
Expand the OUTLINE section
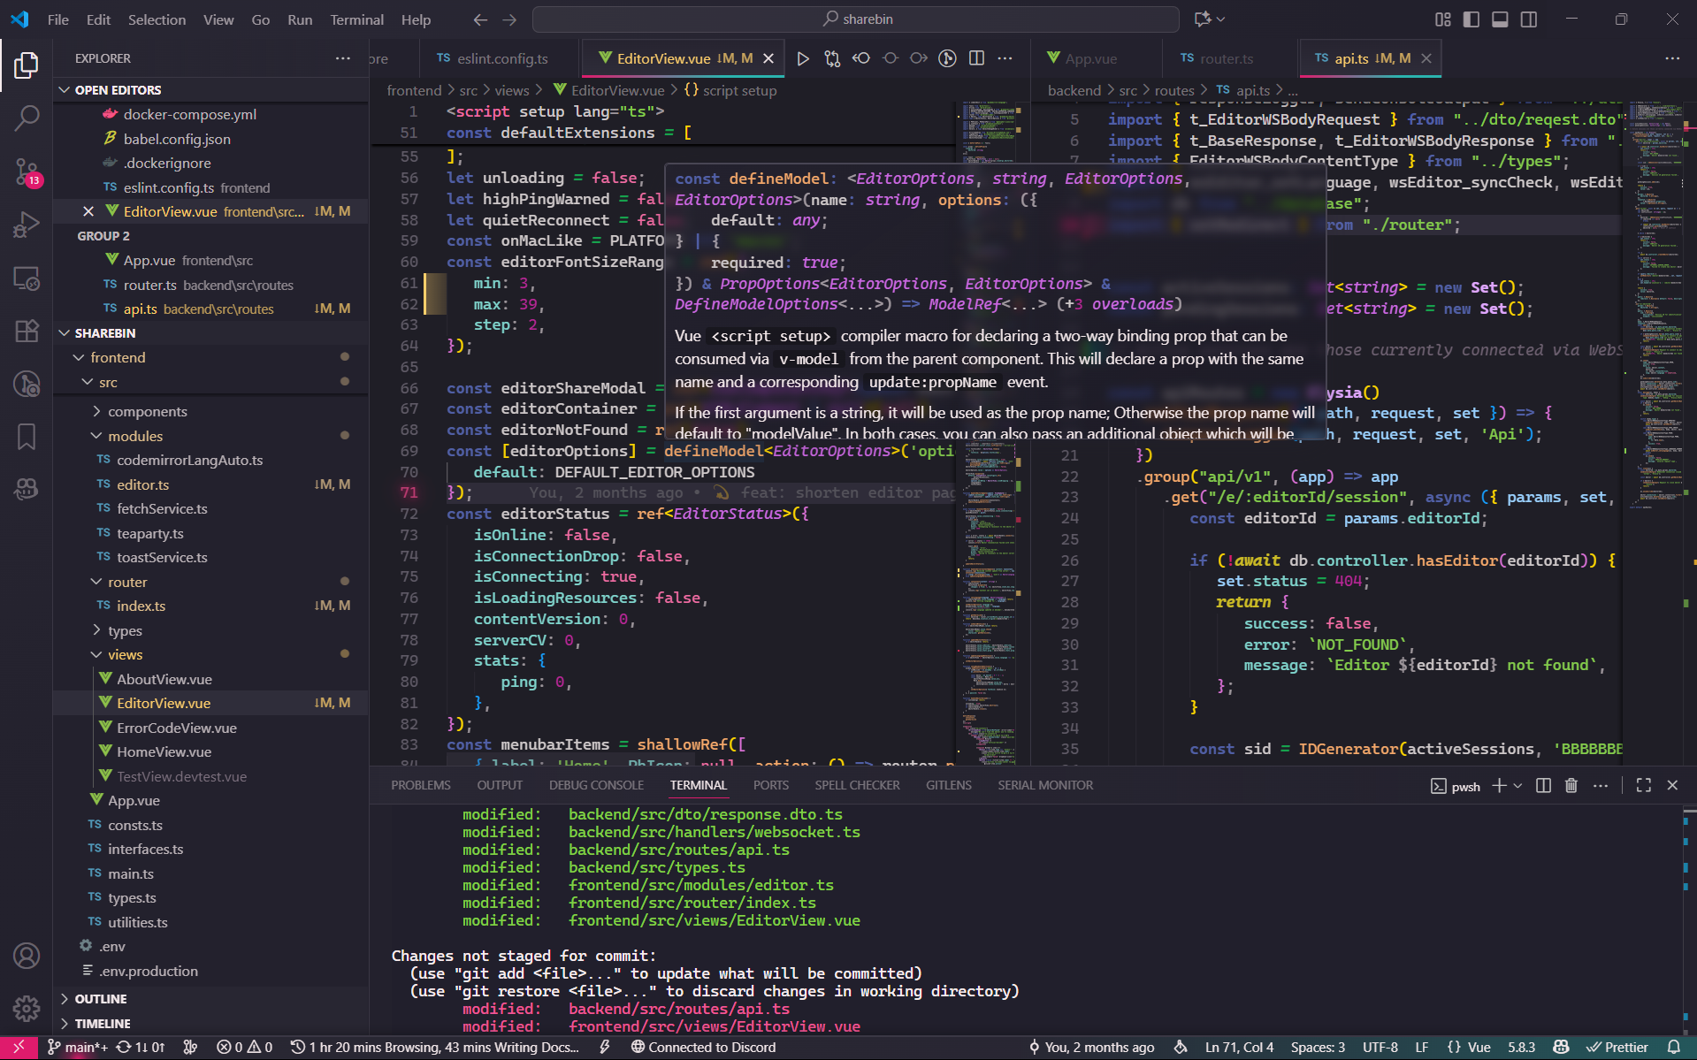point(210,998)
